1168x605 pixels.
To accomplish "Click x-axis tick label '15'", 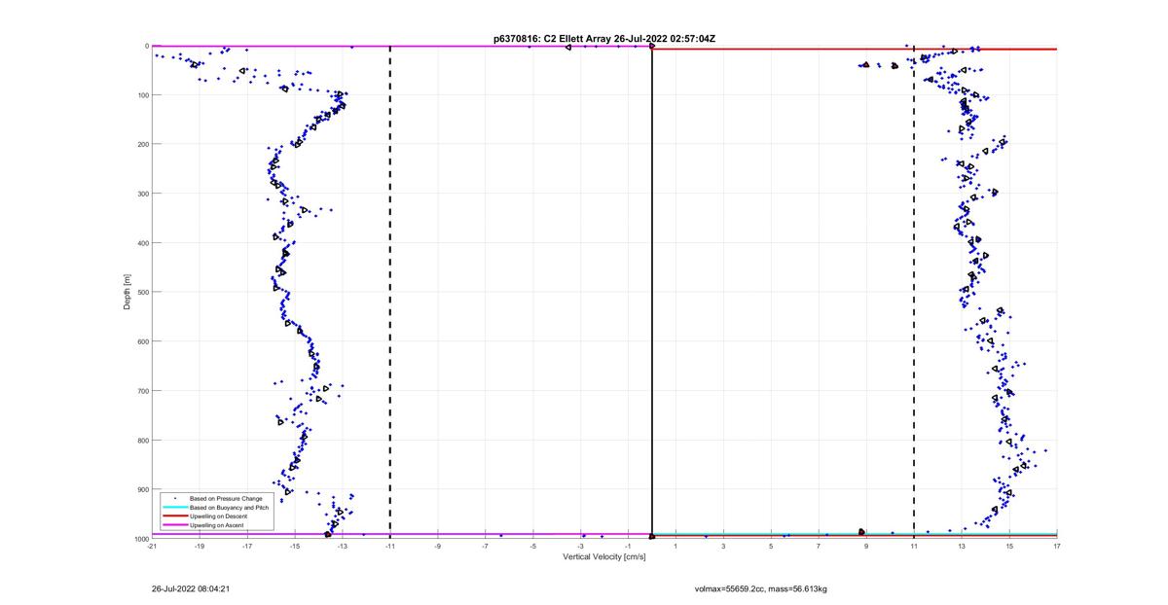I will [x=1009, y=546].
